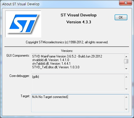
Task: Click the Target label
Action: coord(25,96)
